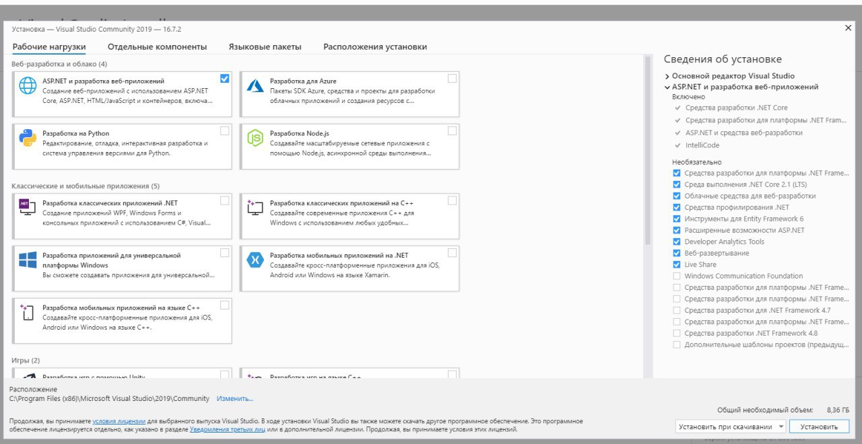Enable Windows Communication Foundation component
The image size is (862, 444).
pyautogui.click(x=677, y=276)
